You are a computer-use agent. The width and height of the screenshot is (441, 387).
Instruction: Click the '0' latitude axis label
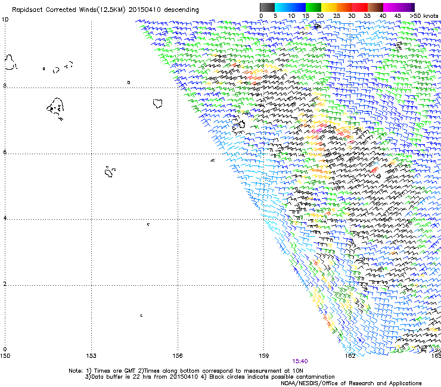[5, 349]
